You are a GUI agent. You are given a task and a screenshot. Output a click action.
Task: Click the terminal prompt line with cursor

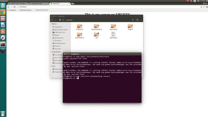102,78
